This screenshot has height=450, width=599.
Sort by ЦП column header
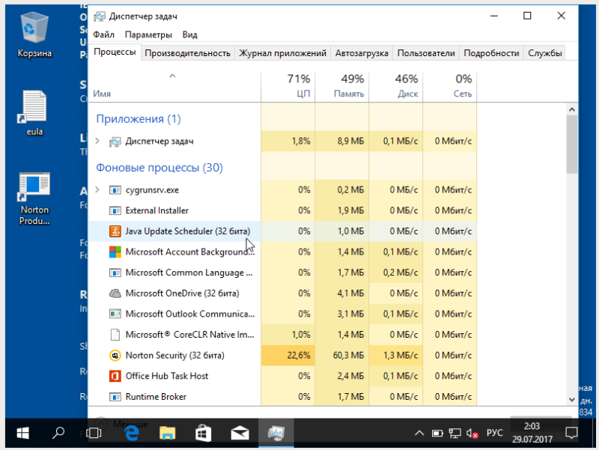[288, 87]
